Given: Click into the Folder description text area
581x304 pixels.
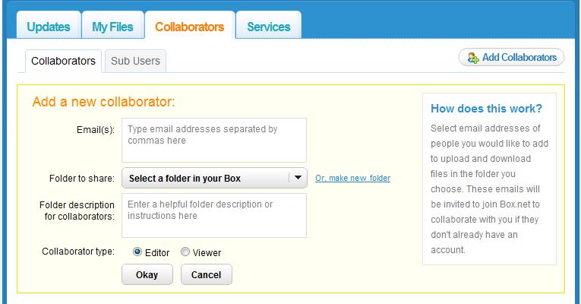Looking at the screenshot, I should click(x=214, y=215).
